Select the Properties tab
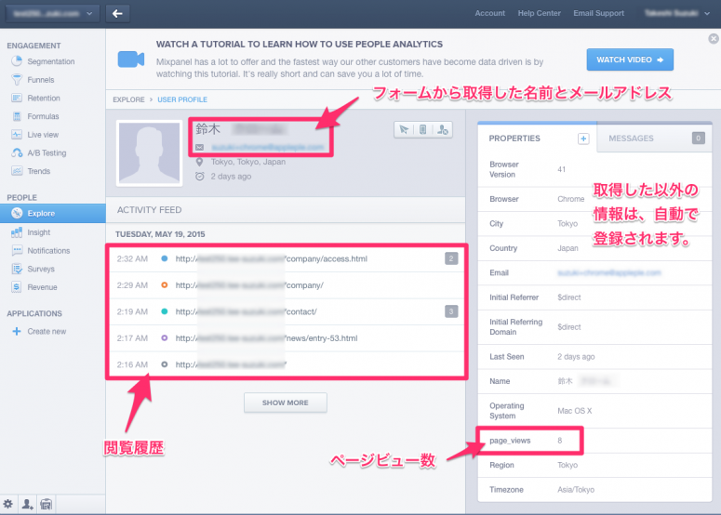Image resolution: width=721 pixels, height=515 pixels. point(514,139)
